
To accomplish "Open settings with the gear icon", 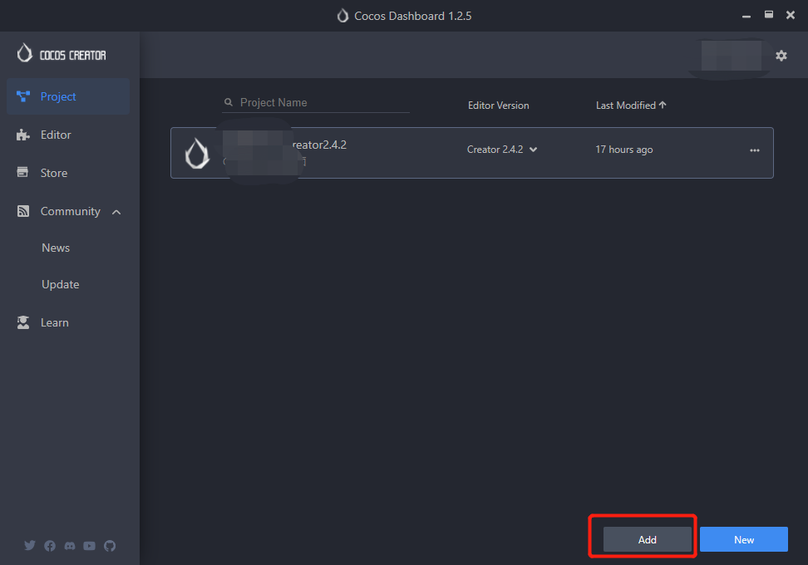I will 781,56.
